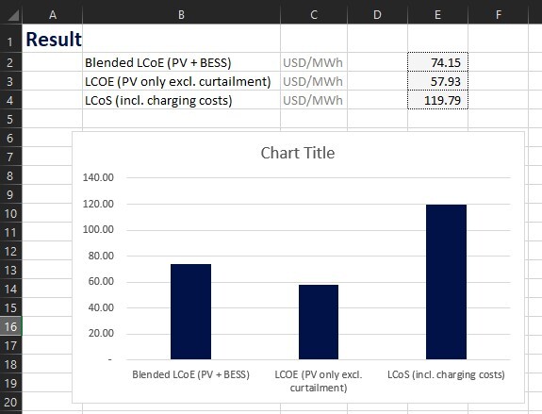Viewport: 542px width, 414px height.
Task: Select column B header
Action: [181, 14]
